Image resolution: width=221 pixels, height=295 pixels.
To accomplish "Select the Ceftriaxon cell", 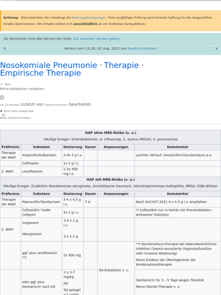I will tap(41, 164).
